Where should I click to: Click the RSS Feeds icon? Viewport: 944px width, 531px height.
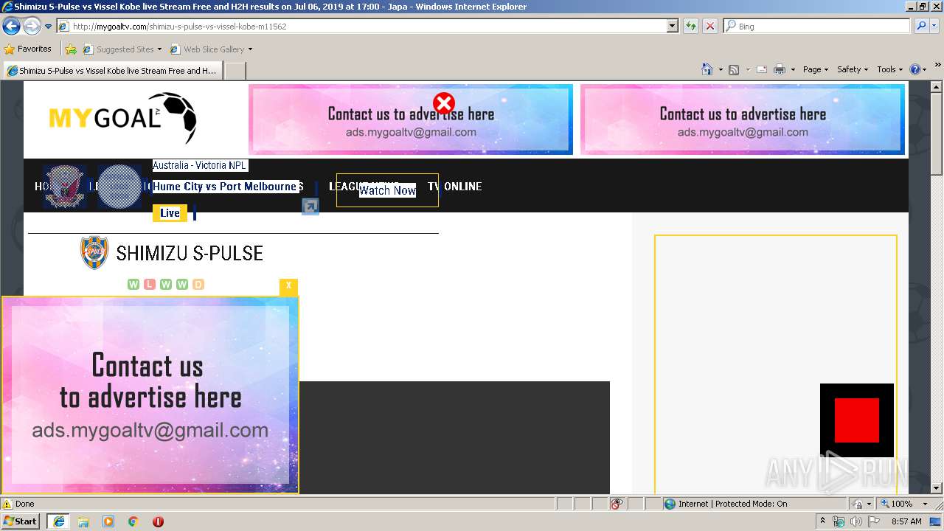tap(734, 69)
